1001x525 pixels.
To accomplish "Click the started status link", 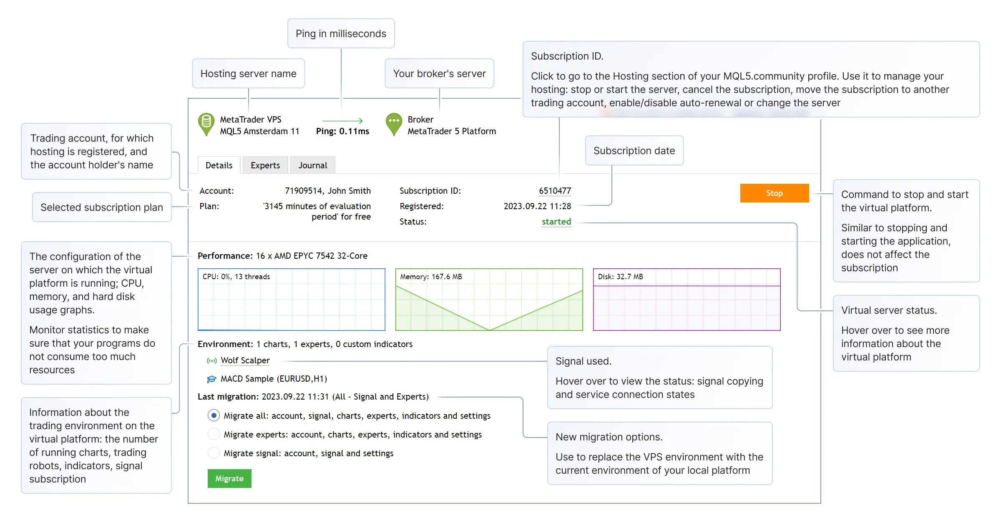I will 556,222.
